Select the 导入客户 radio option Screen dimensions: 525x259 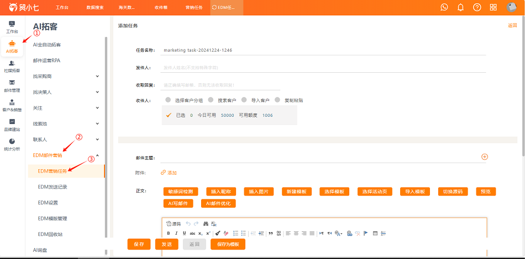tap(244, 100)
